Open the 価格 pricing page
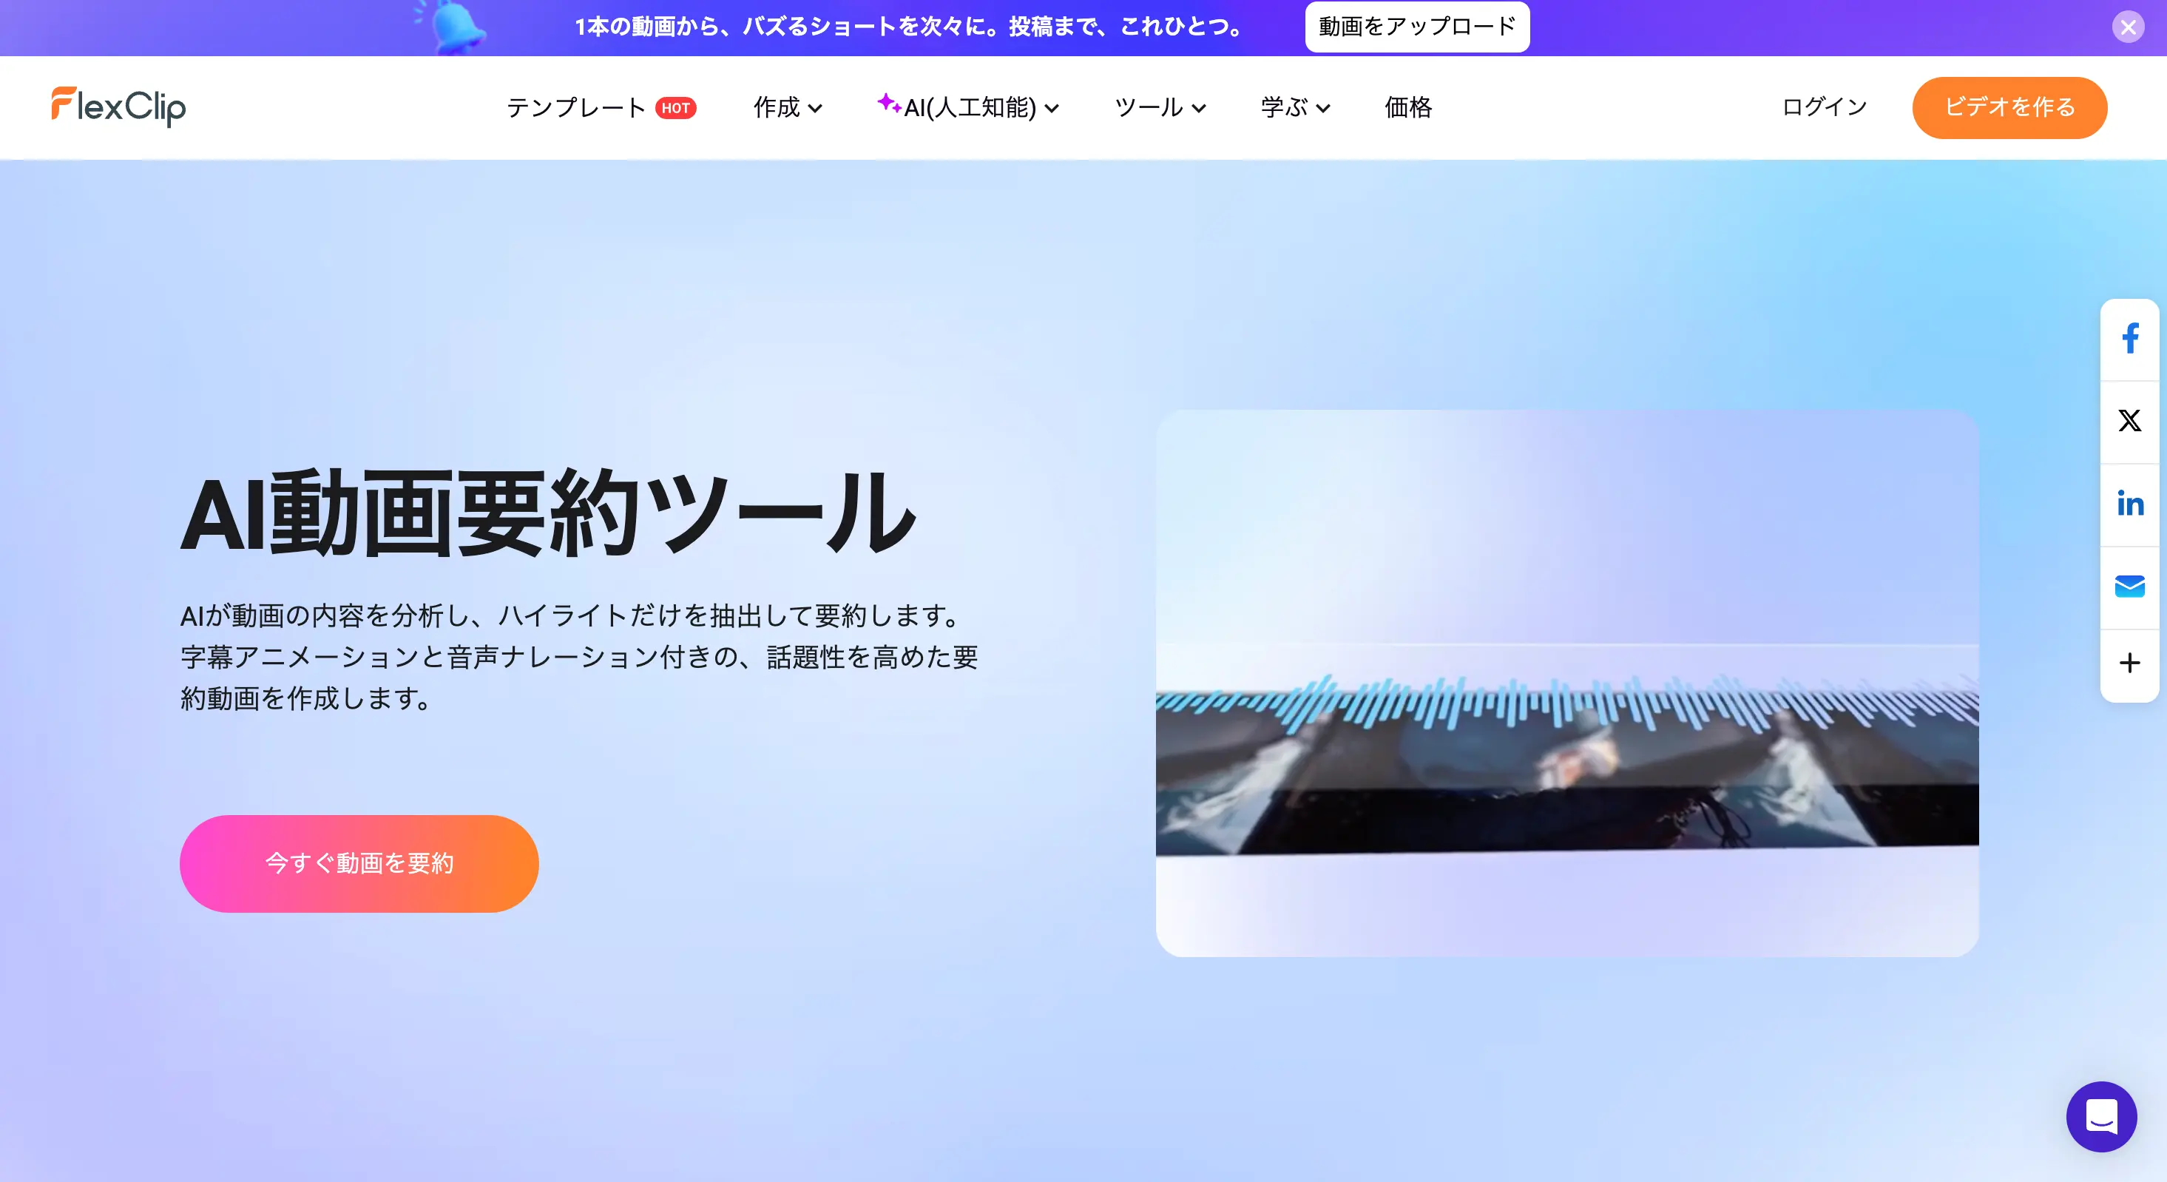 click(1408, 108)
